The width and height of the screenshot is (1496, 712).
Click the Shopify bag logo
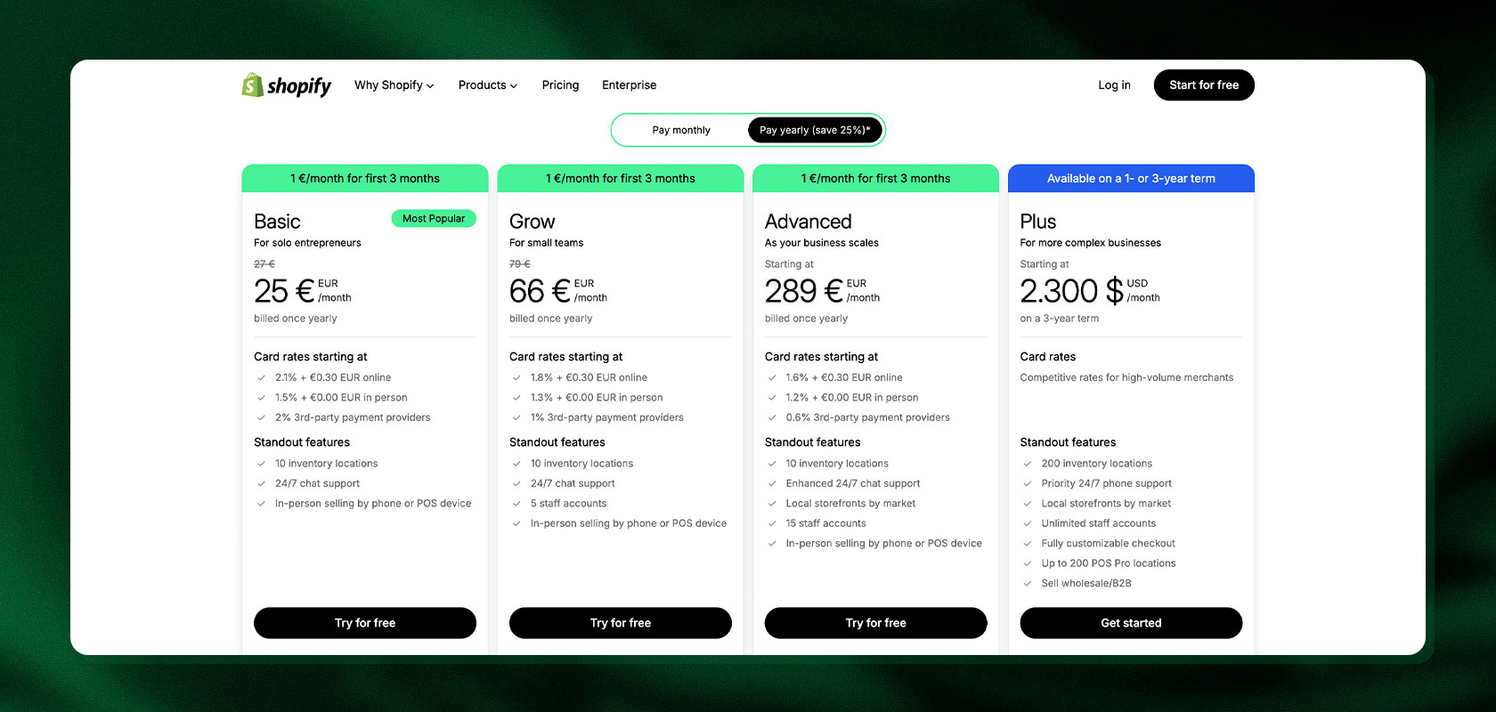pos(251,85)
